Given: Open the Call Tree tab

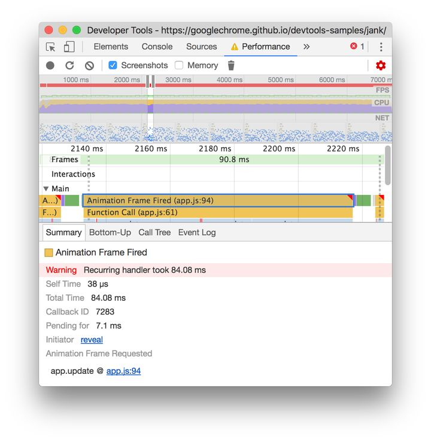Looking at the screenshot, I should pyautogui.click(x=154, y=233).
